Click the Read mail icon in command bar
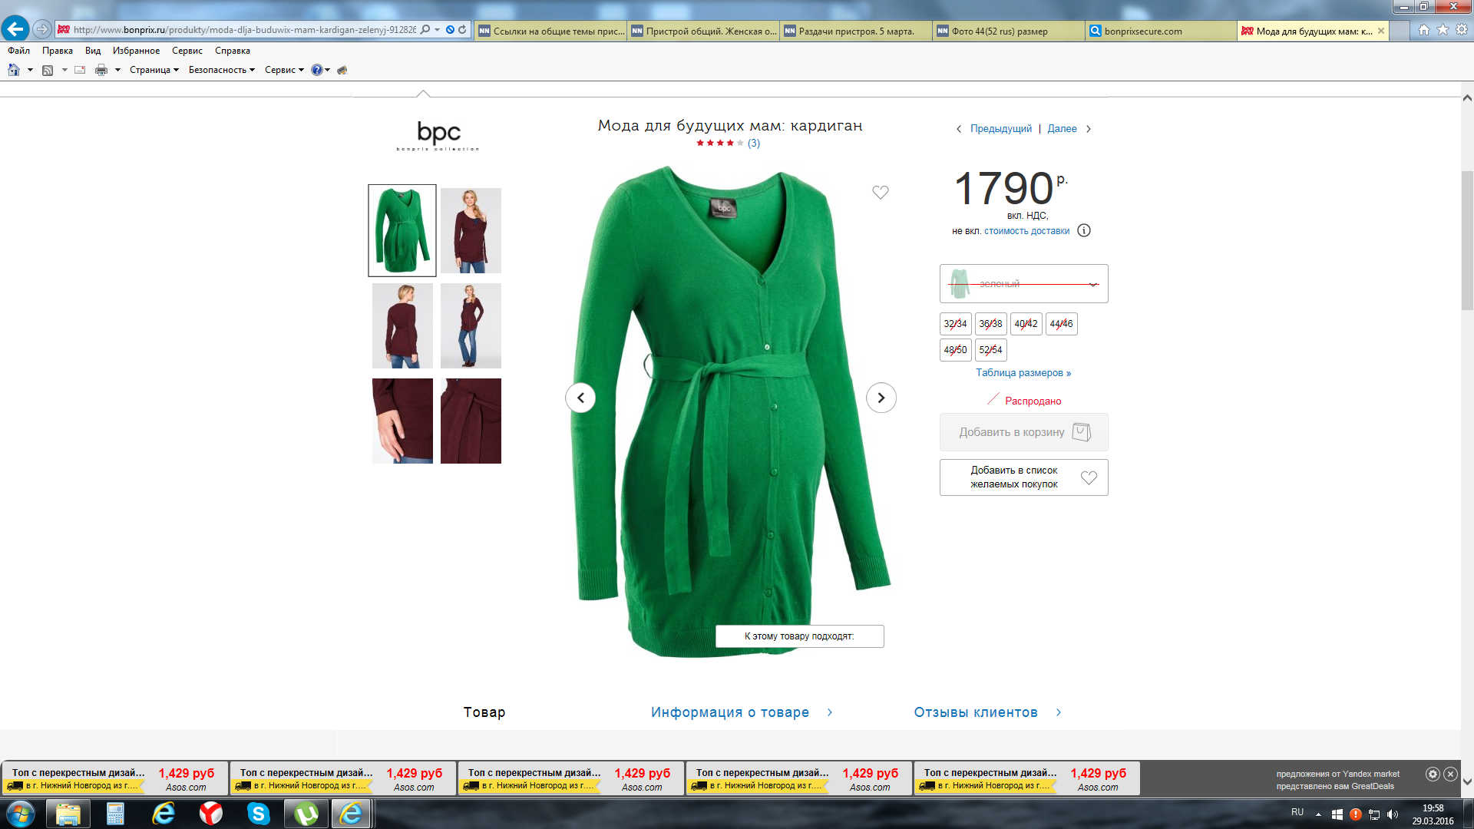The width and height of the screenshot is (1474, 829). click(80, 70)
